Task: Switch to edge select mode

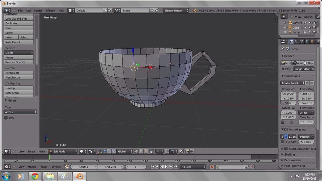Action: click(141, 151)
